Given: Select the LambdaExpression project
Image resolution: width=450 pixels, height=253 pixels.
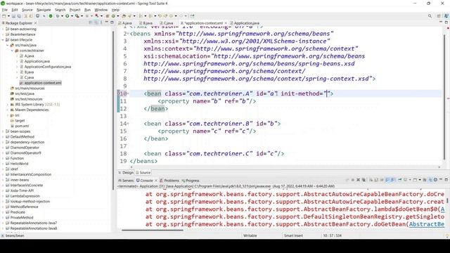Looking at the screenshot, I should [x=25, y=196].
